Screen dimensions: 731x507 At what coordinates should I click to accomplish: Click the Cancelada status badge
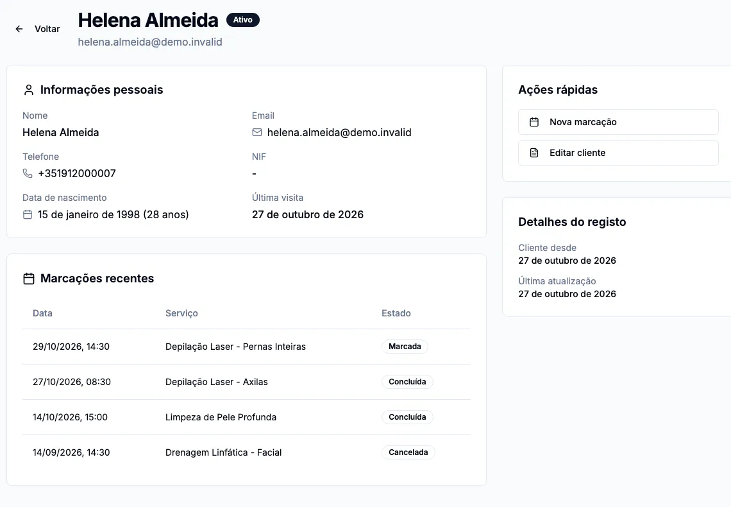408,452
